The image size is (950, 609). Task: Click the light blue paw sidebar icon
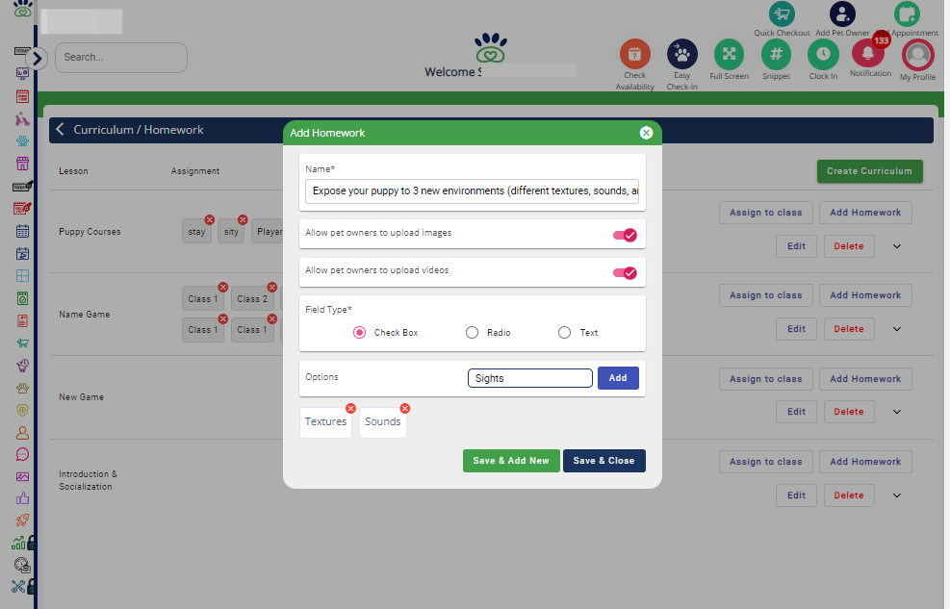click(x=22, y=141)
